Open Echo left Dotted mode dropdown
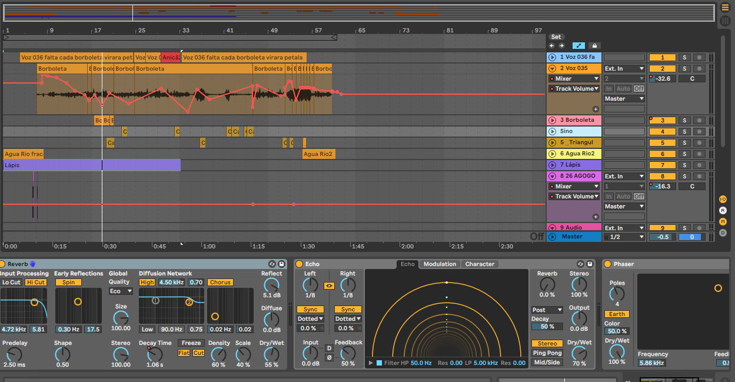This screenshot has height=382, width=735. coord(310,319)
